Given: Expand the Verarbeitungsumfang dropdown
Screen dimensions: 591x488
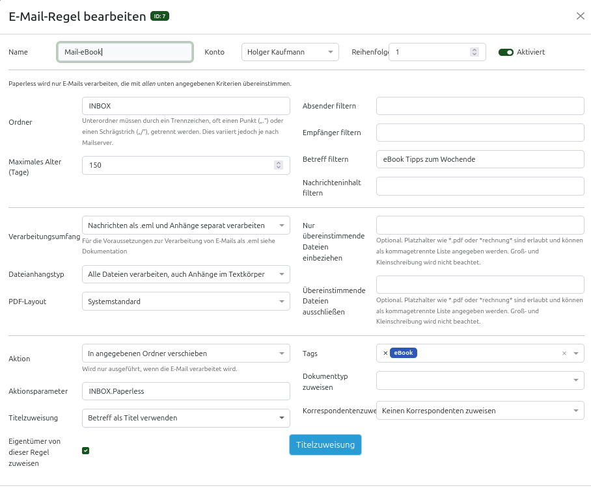Looking at the screenshot, I should tap(186, 225).
